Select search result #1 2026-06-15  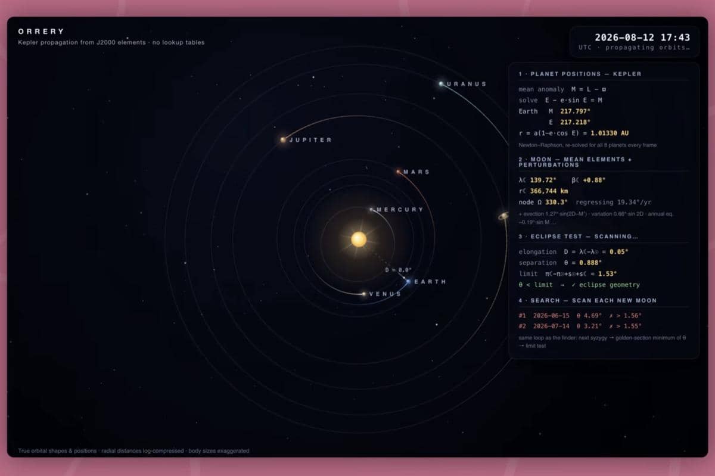click(580, 316)
